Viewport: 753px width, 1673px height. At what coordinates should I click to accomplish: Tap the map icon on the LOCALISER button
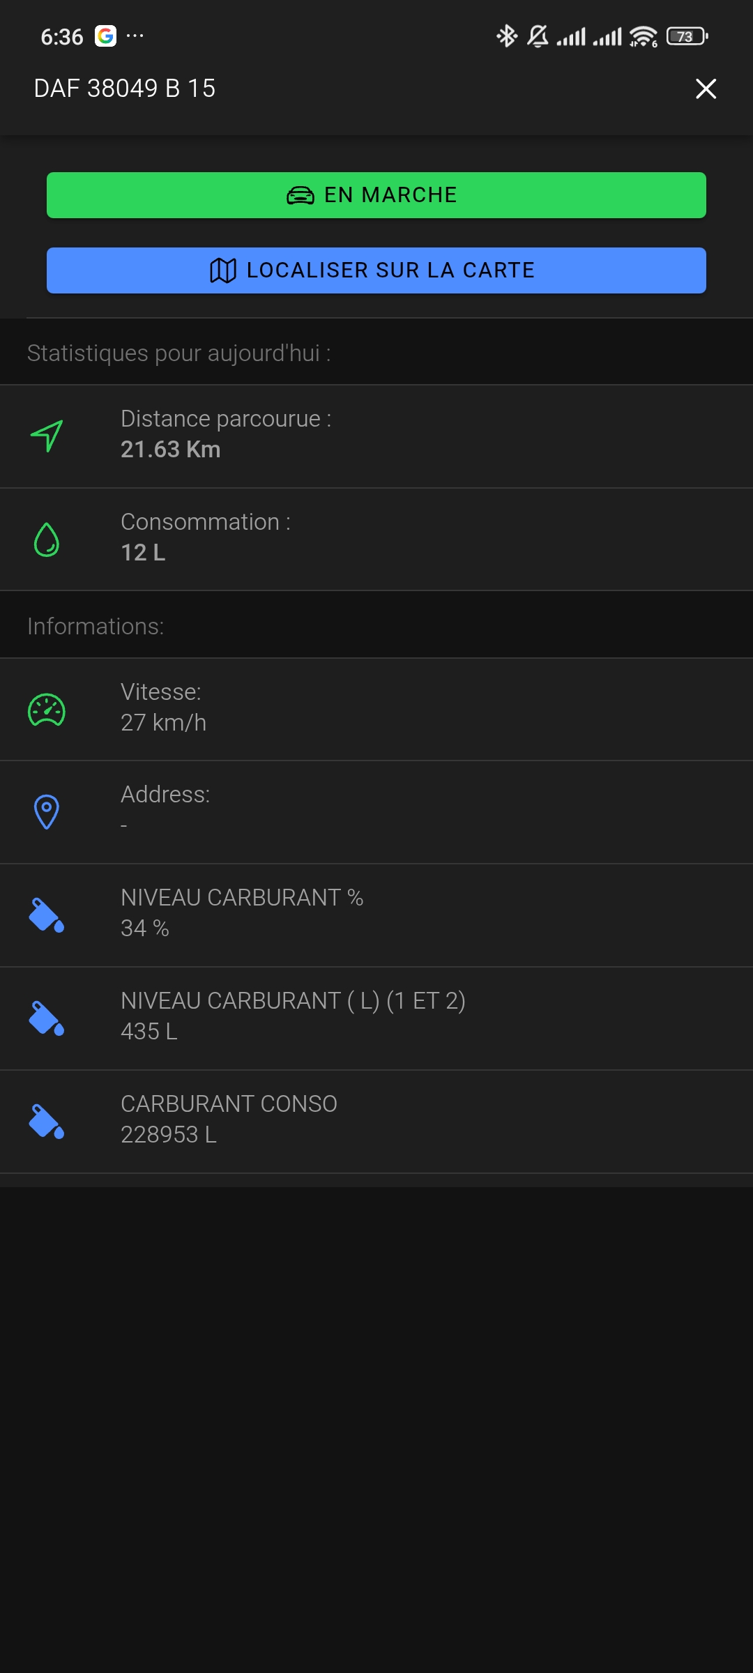click(x=223, y=270)
